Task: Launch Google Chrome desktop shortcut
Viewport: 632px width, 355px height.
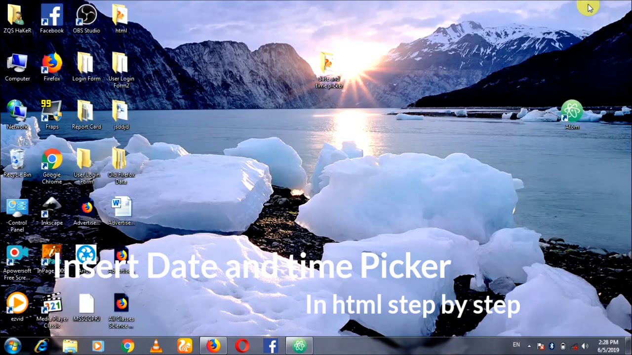Action: 52,167
